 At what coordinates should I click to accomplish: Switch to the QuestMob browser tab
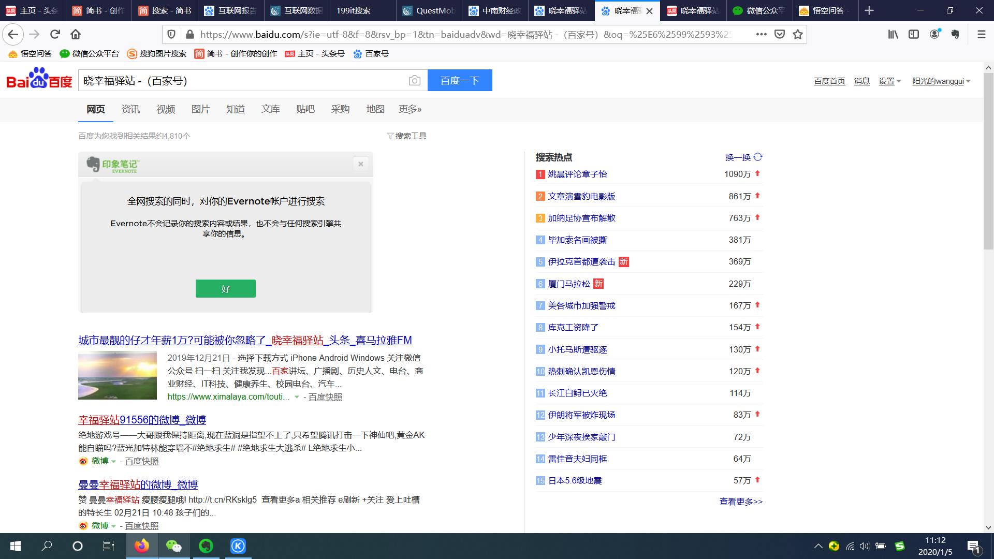[429, 10]
